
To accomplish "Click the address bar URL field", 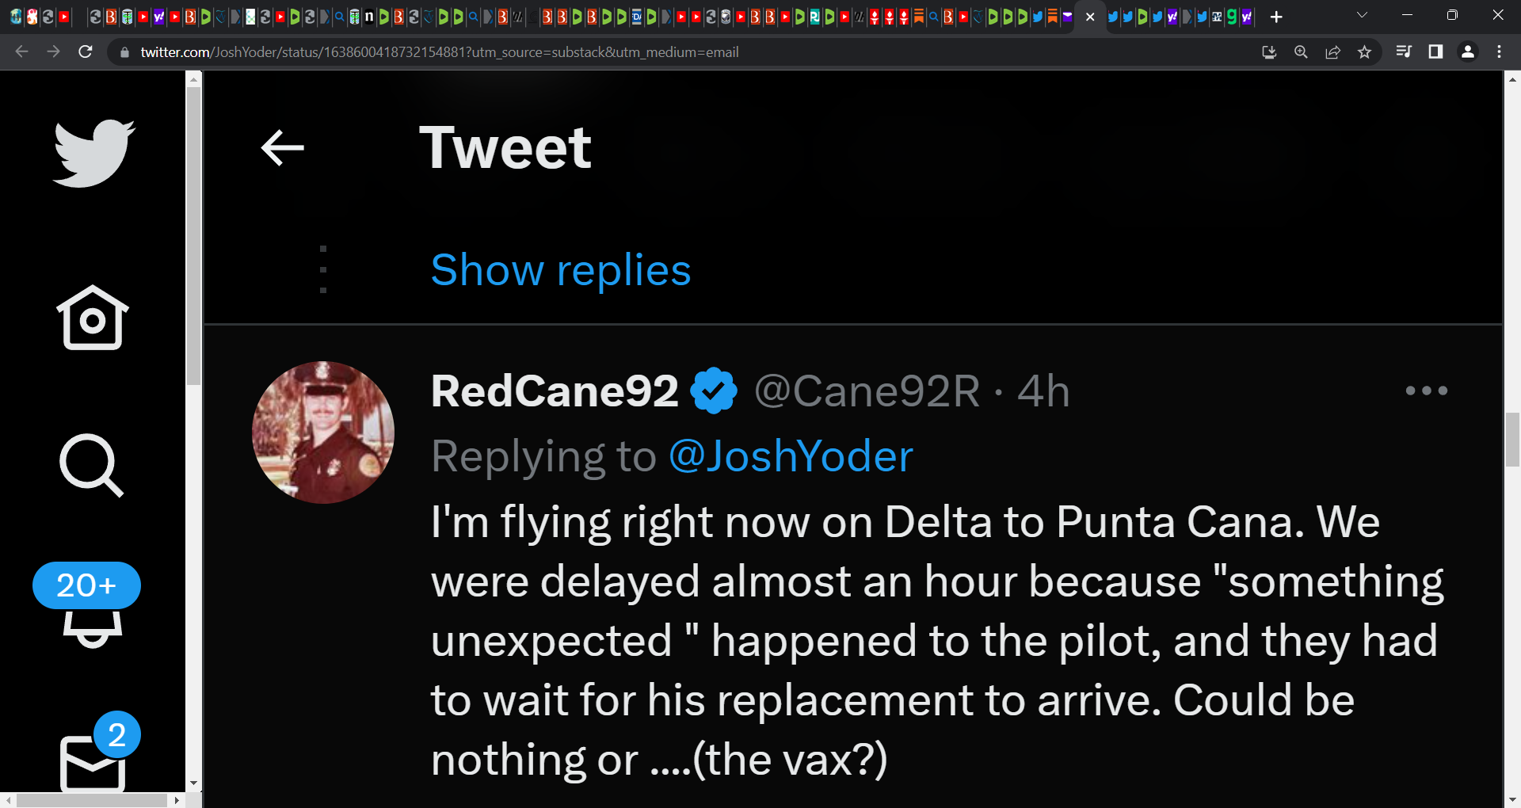I will pyautogui.click(x=439, y=51).
